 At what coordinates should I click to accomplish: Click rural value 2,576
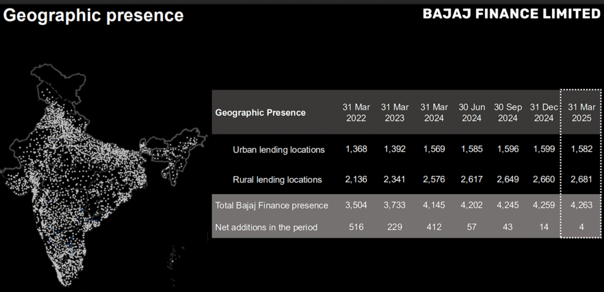tap(434, 179)
